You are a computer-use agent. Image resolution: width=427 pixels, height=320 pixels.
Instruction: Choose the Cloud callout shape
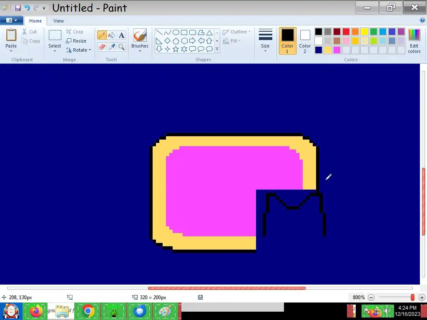click(x=209, y=49)
